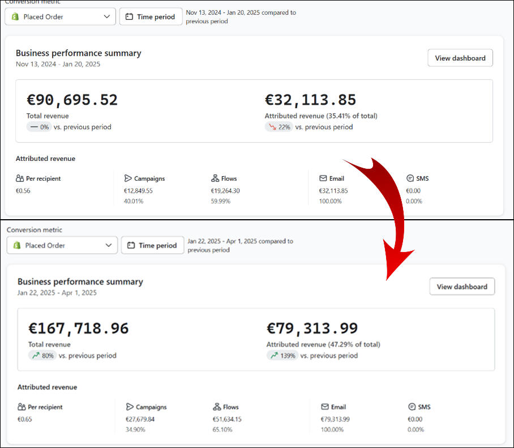
Task: Open Time period picker for Nov 13, 2024 range
Action: pyautogui.click(x=151, y=17)
